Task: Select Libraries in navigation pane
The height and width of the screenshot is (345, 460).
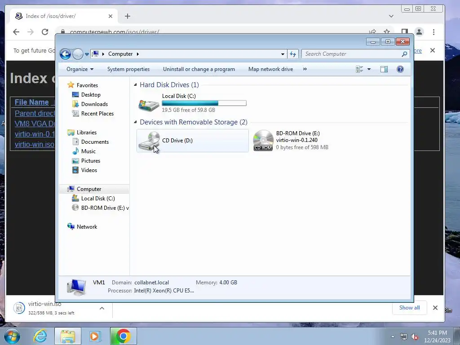Action: 87,133
